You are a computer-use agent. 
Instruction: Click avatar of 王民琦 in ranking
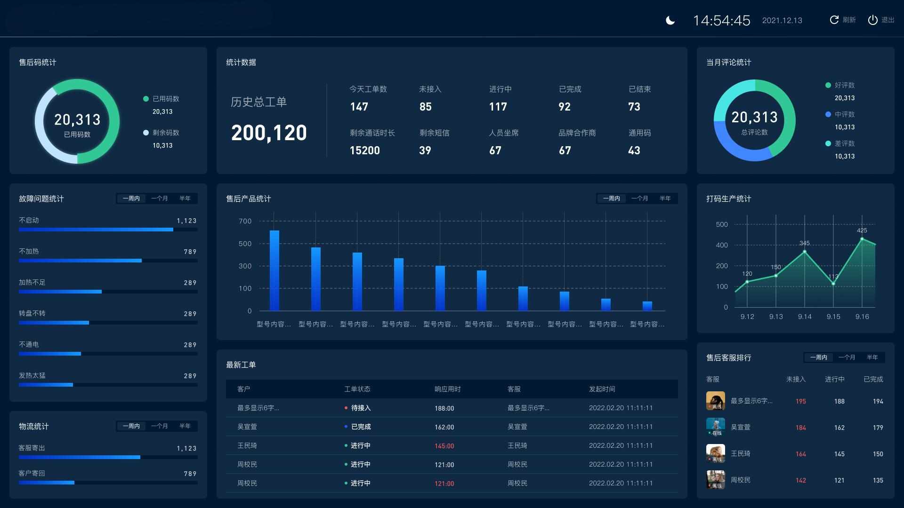click(715, 453)
